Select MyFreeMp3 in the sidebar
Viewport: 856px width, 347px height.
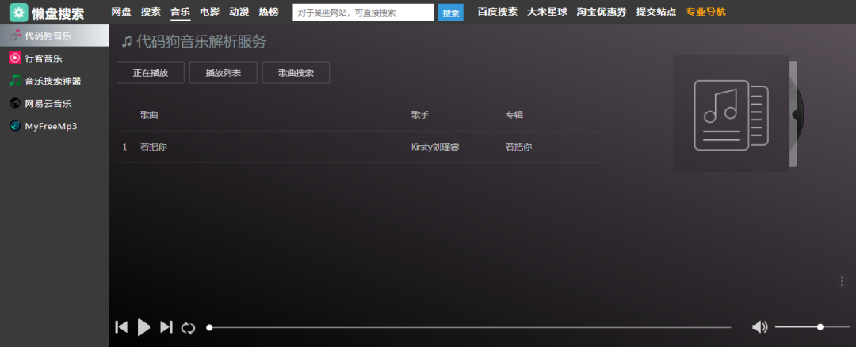tap(55, 126)
